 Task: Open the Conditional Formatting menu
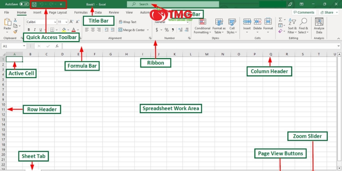click(202, 26)
